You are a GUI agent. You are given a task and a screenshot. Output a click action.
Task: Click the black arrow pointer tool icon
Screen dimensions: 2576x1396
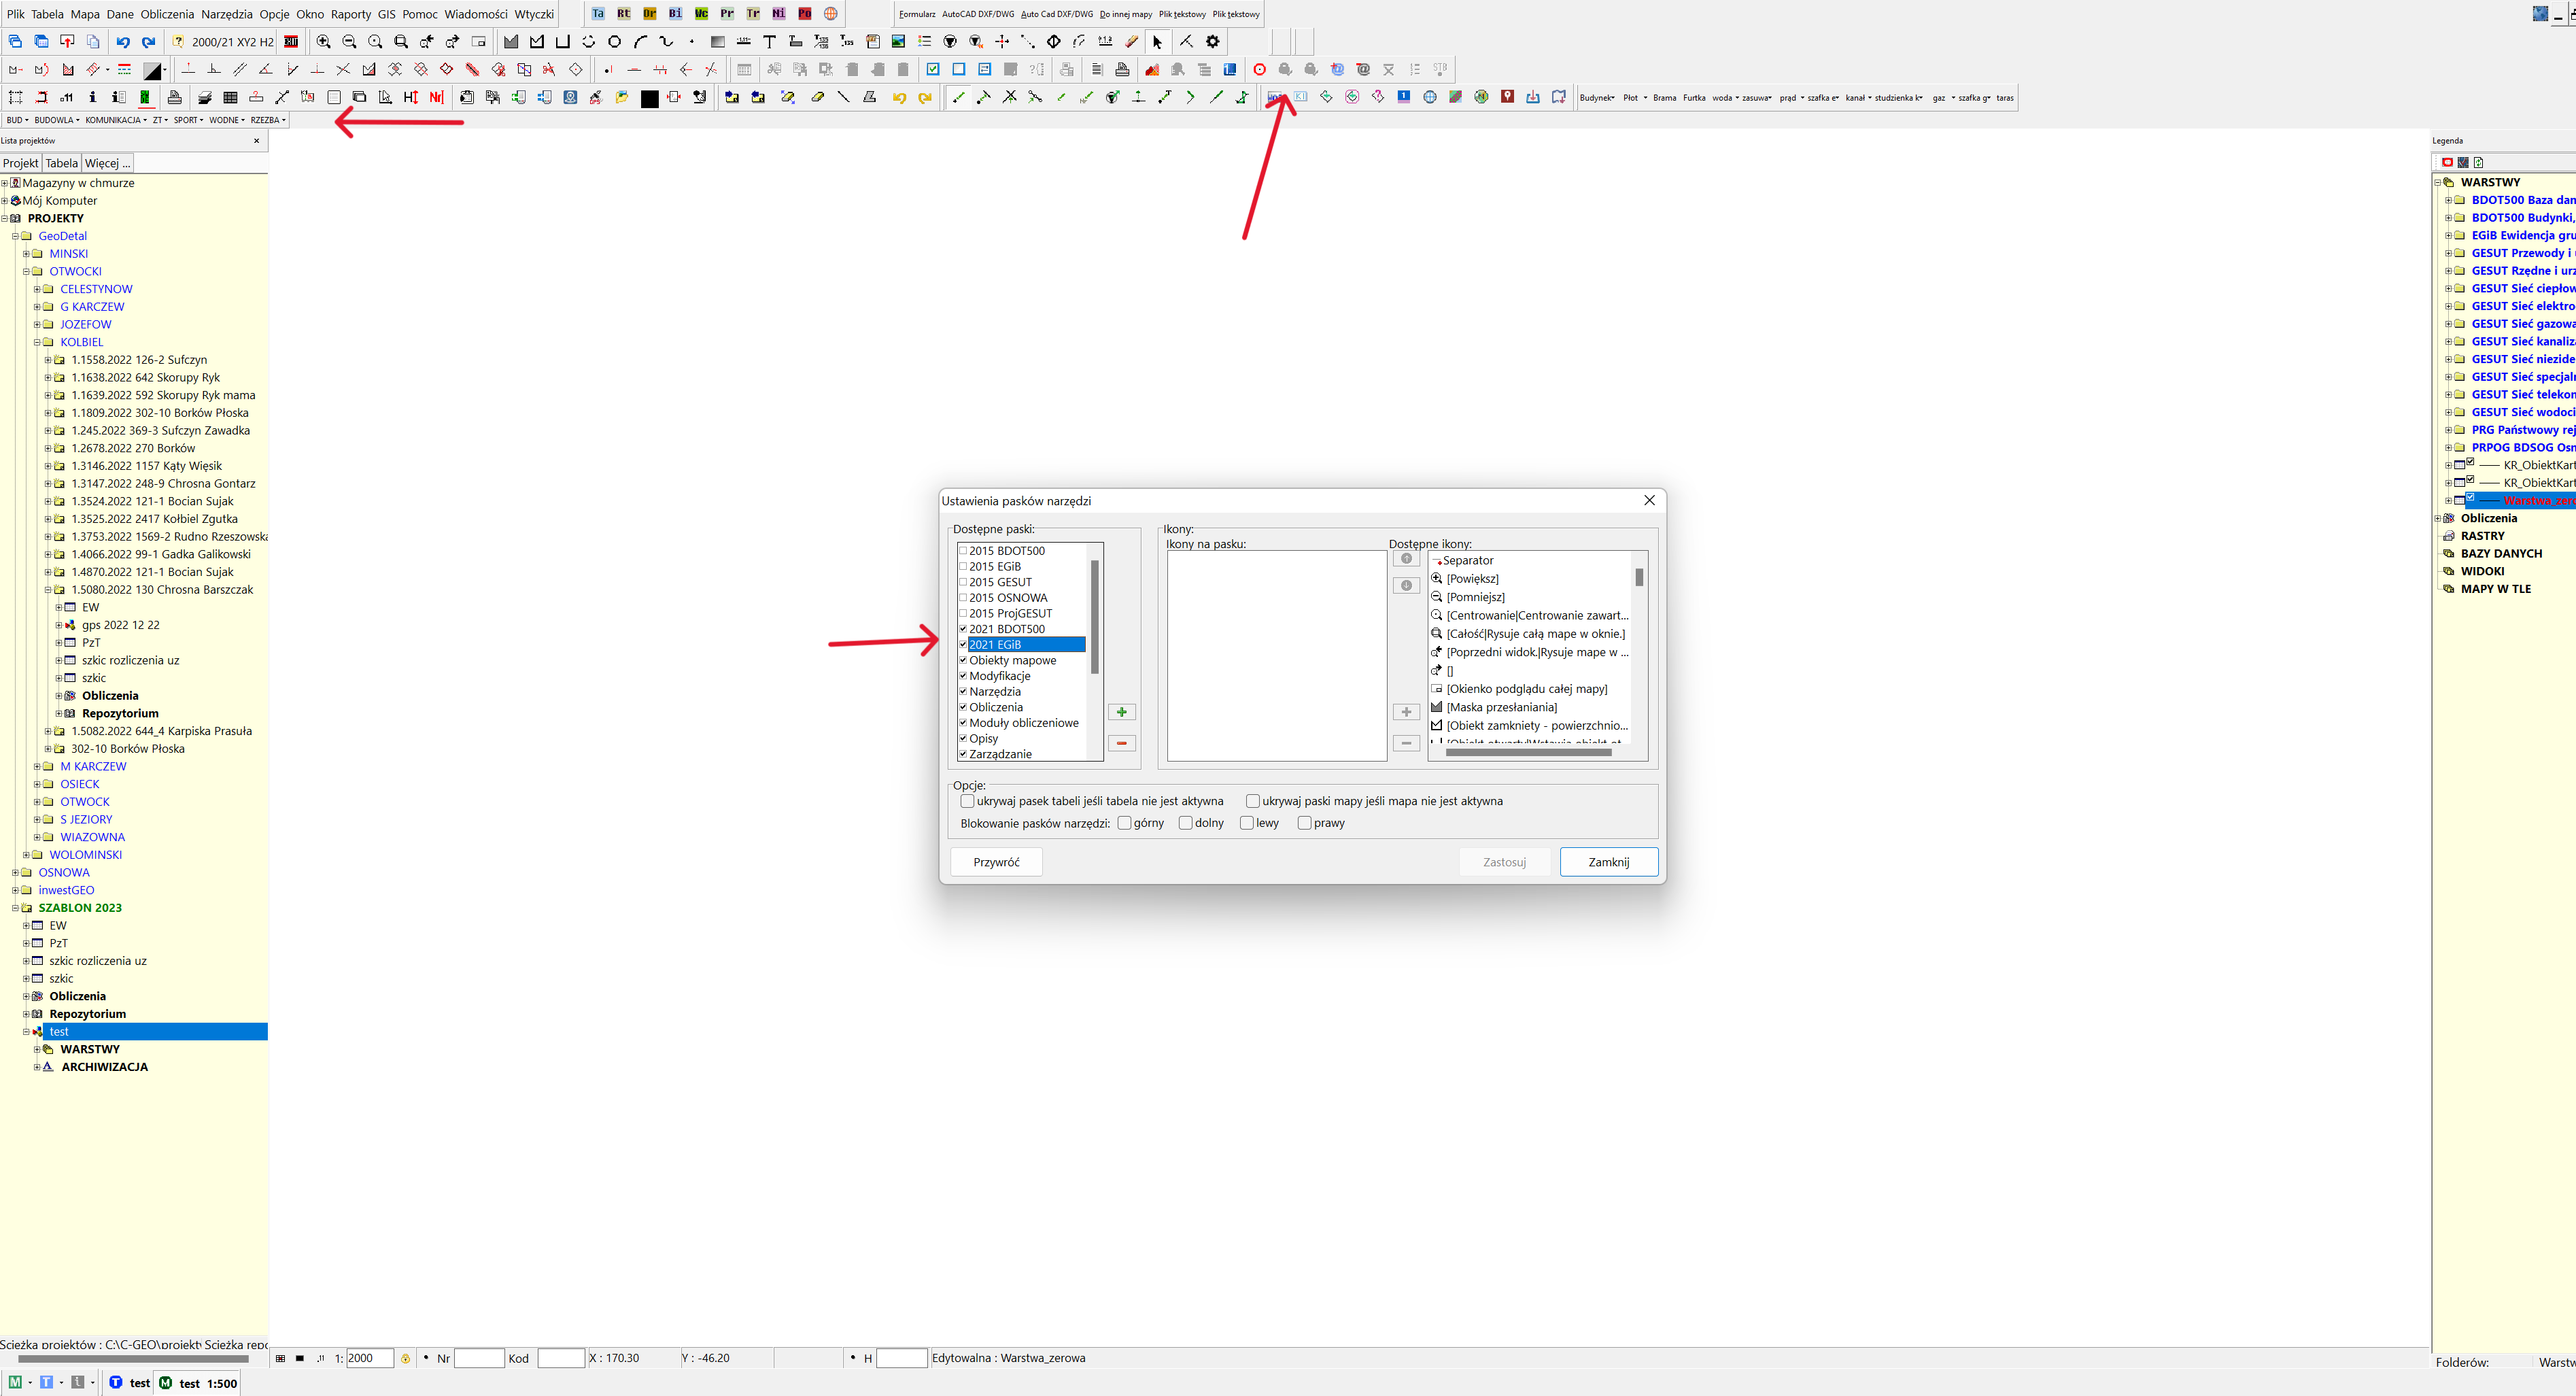pos(1158,42)
